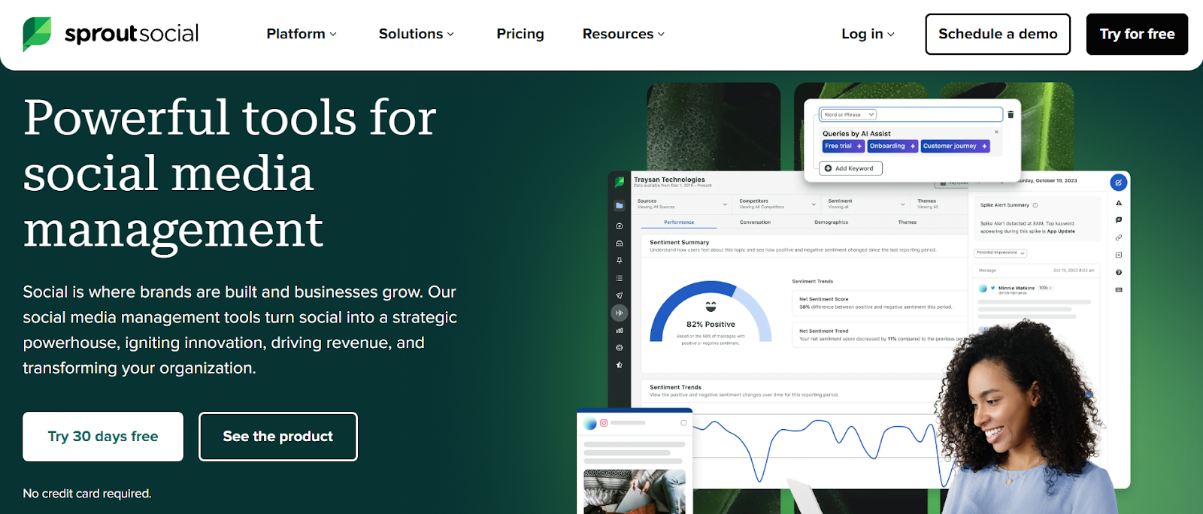This screenshot has height=514, width=1203.
Task: Click the globe icon in dashboard sidebar
Action: [620, 347]
